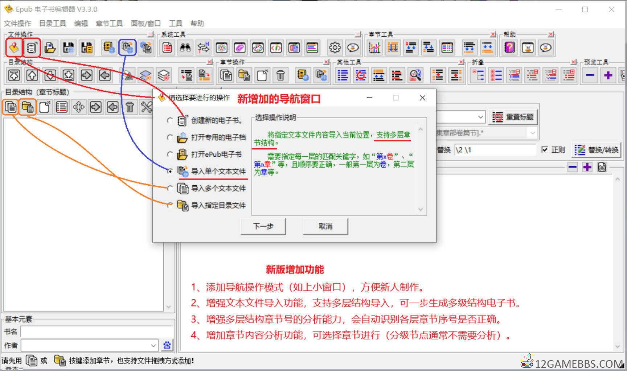
Task: Toggle the 正则 checkbox
Action: tap(544, 149)
